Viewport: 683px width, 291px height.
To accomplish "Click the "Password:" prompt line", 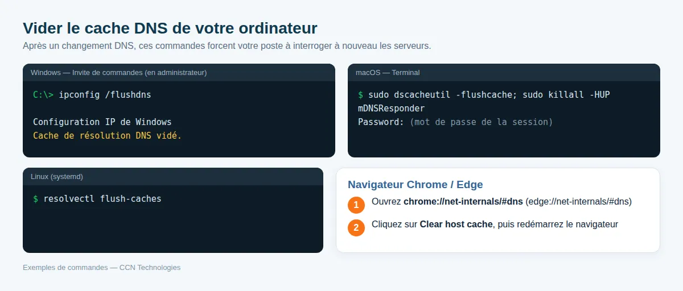I will coord(455,122).
